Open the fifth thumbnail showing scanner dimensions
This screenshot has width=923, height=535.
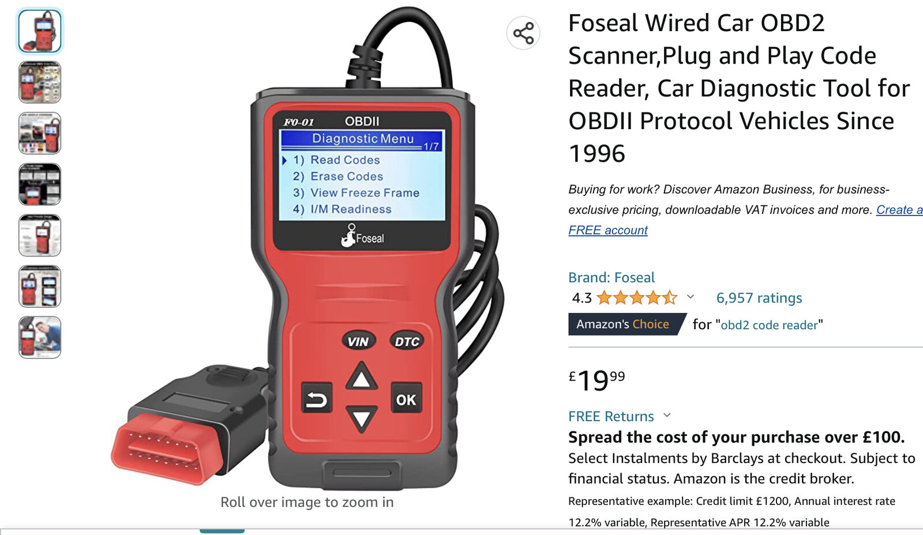click(40, 235)
